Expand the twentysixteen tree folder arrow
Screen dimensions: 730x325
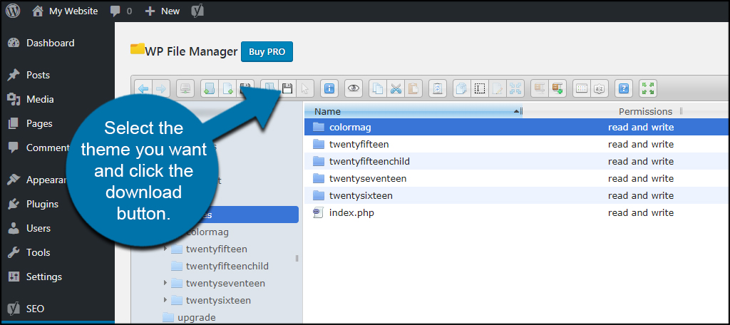[165, 300]
